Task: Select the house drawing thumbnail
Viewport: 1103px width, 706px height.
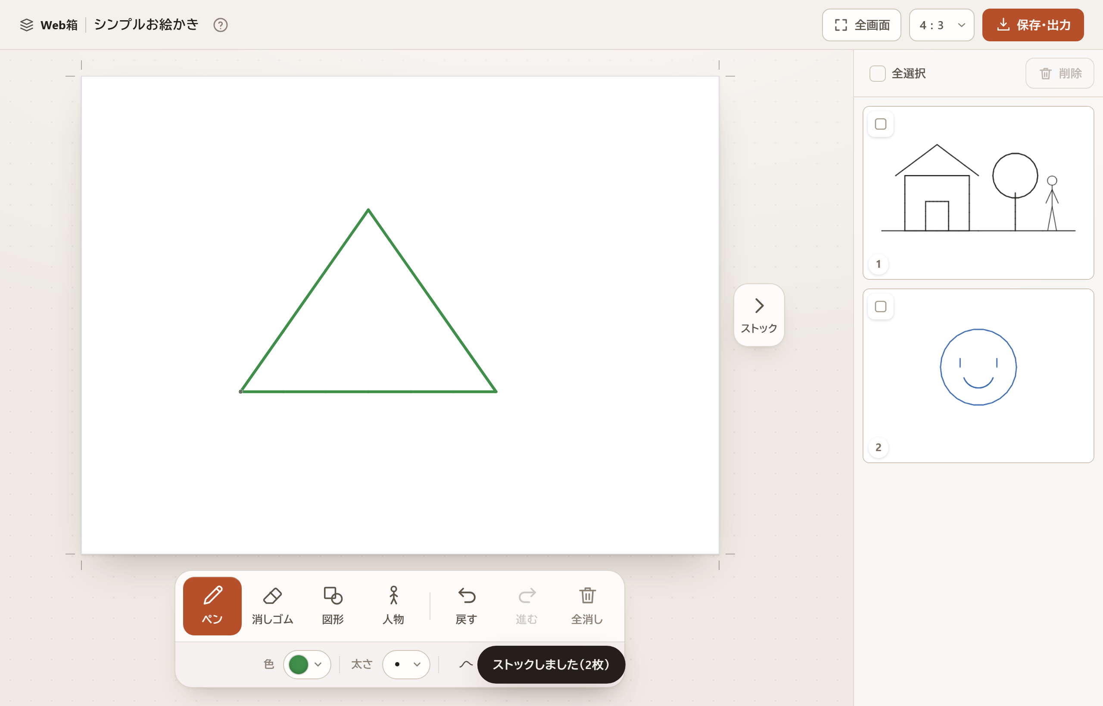Action: click(x=978, y=193)
